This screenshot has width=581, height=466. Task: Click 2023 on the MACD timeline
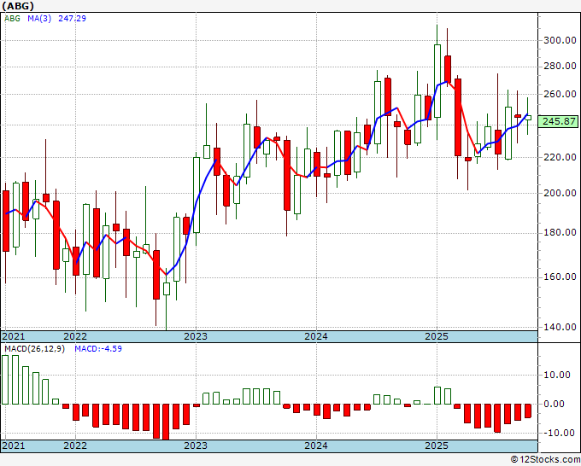click(x=196, y=446)
